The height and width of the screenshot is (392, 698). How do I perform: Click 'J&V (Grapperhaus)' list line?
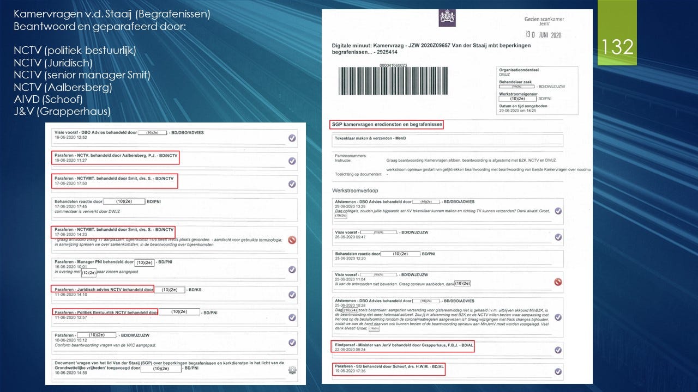click(62, 112)
